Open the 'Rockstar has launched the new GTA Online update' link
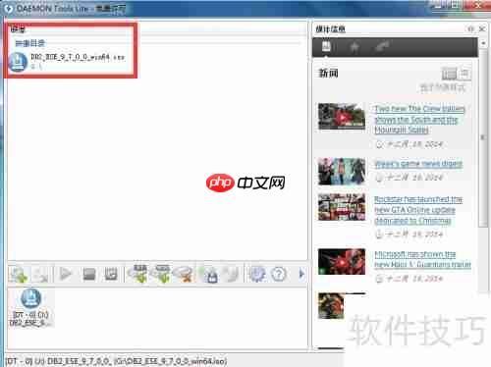Screen dimensions: 491x367 (x=418, y=210)
